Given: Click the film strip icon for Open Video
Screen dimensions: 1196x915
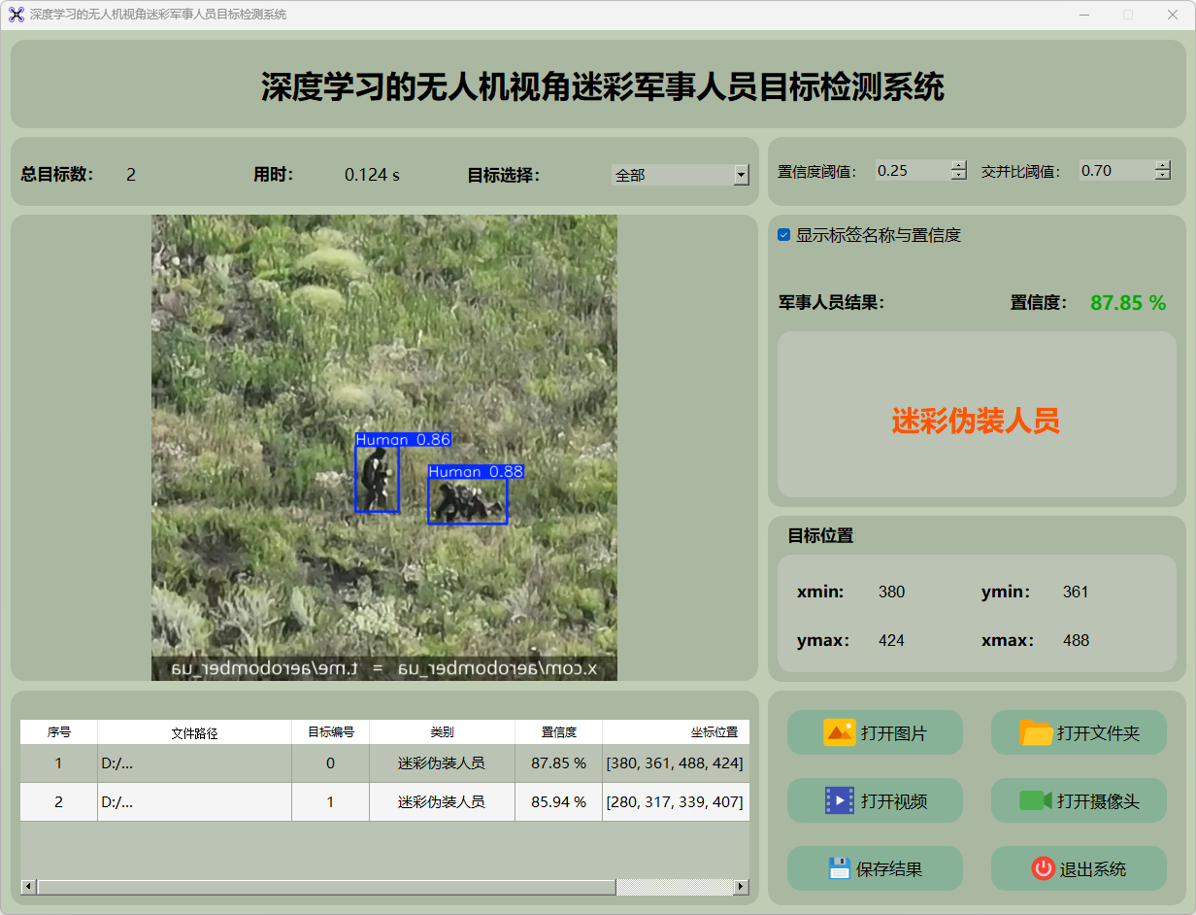Looking at the screenshot, I should click(x=839, y=800).
